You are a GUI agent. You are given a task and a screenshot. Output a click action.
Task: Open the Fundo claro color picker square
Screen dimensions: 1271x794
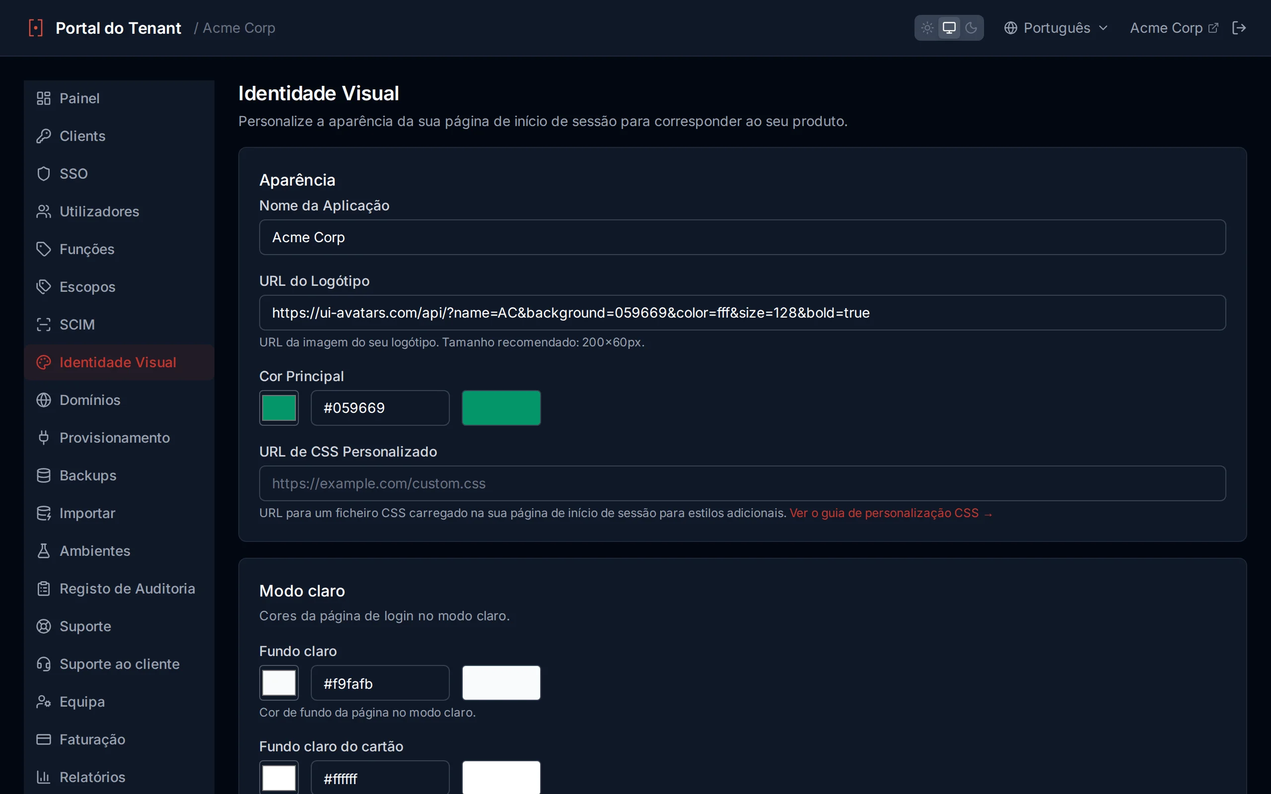coord(279,683)
